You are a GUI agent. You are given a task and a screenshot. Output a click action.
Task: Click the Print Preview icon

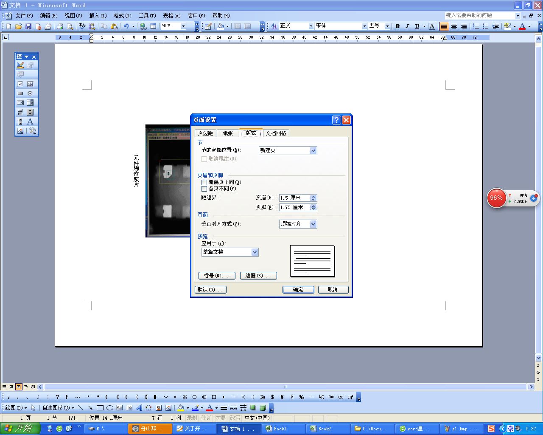click(70, 26)
